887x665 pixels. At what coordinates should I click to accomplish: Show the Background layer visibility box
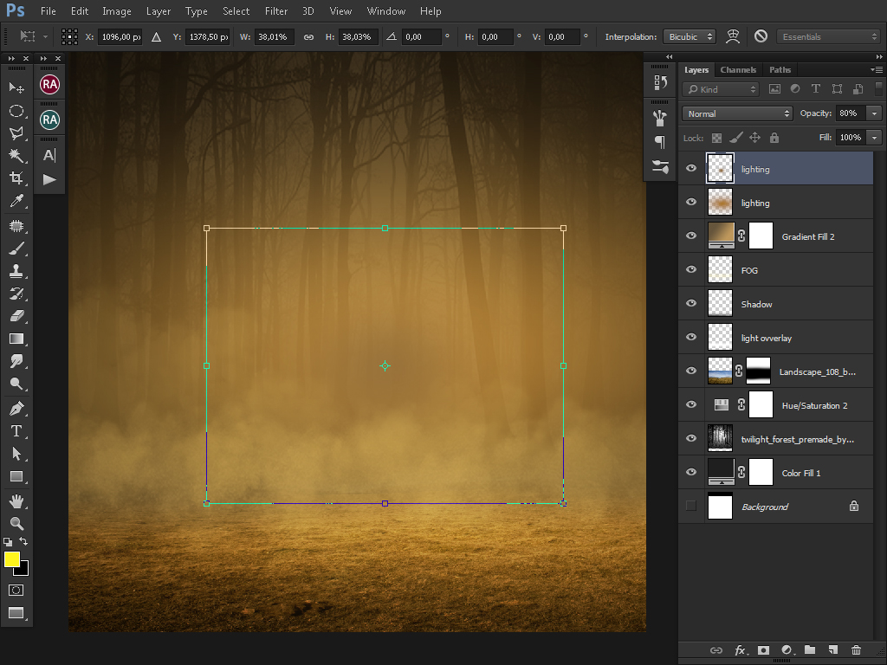coord(691,506)
